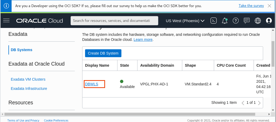Open the user profile avatar
This screenshot has height=122, width=276.
pos(269,21)
